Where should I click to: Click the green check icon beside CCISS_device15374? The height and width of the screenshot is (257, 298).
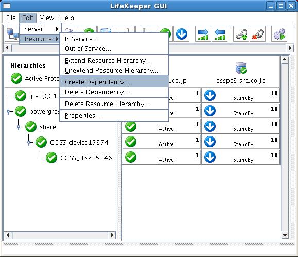41,142
